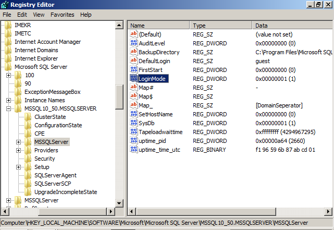
Task: Click the string icon beside Map#
Action: 134,88
